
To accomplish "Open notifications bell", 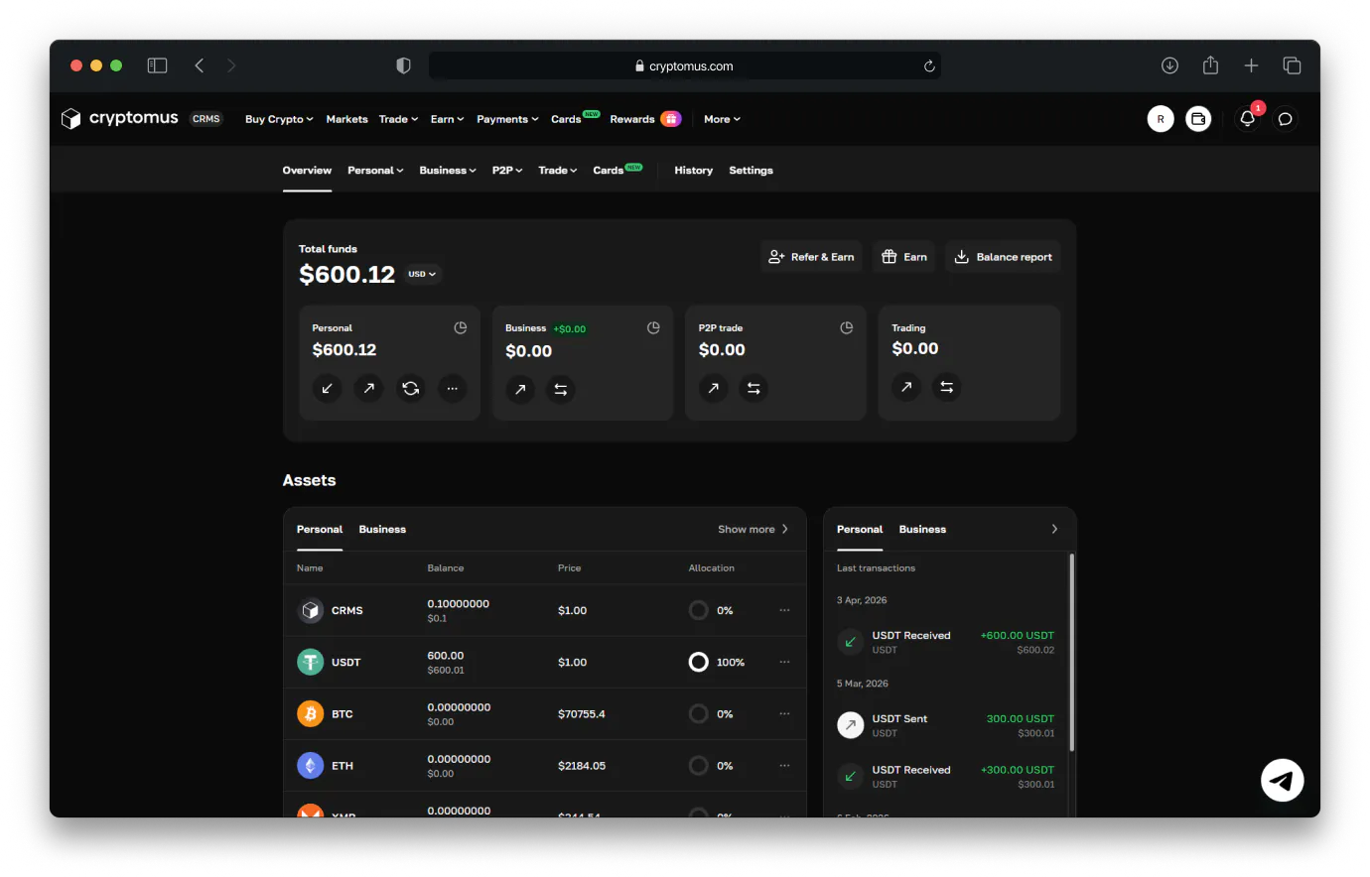I will point(1247,119).
